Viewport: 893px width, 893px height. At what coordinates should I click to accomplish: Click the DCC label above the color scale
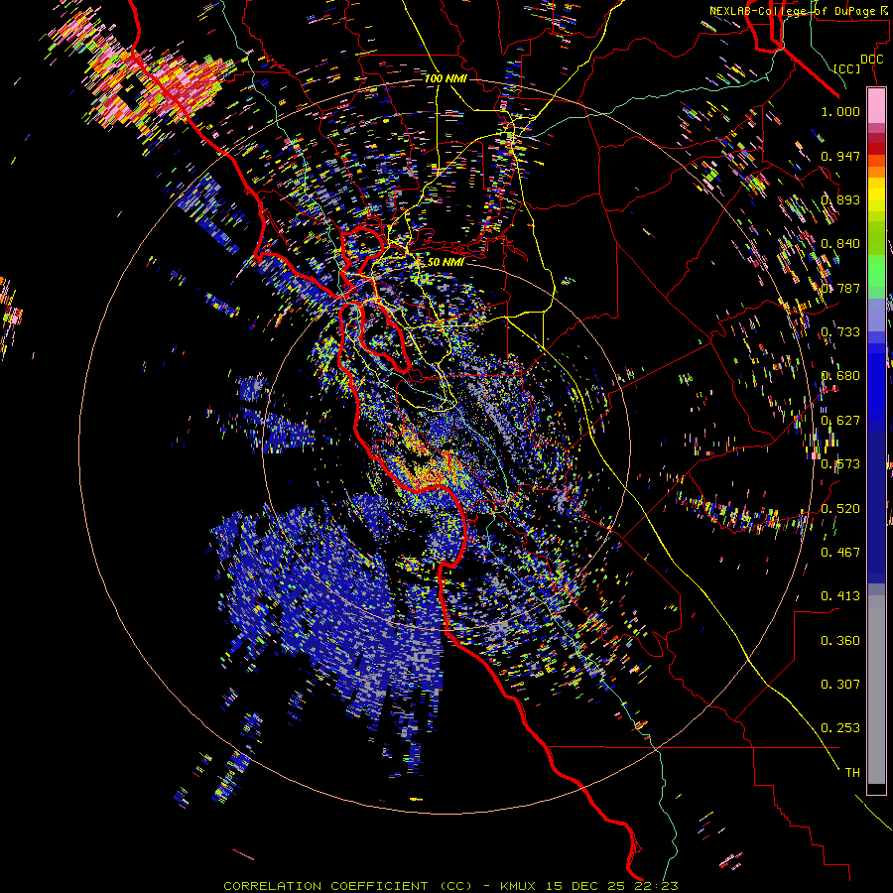point(871,60)
